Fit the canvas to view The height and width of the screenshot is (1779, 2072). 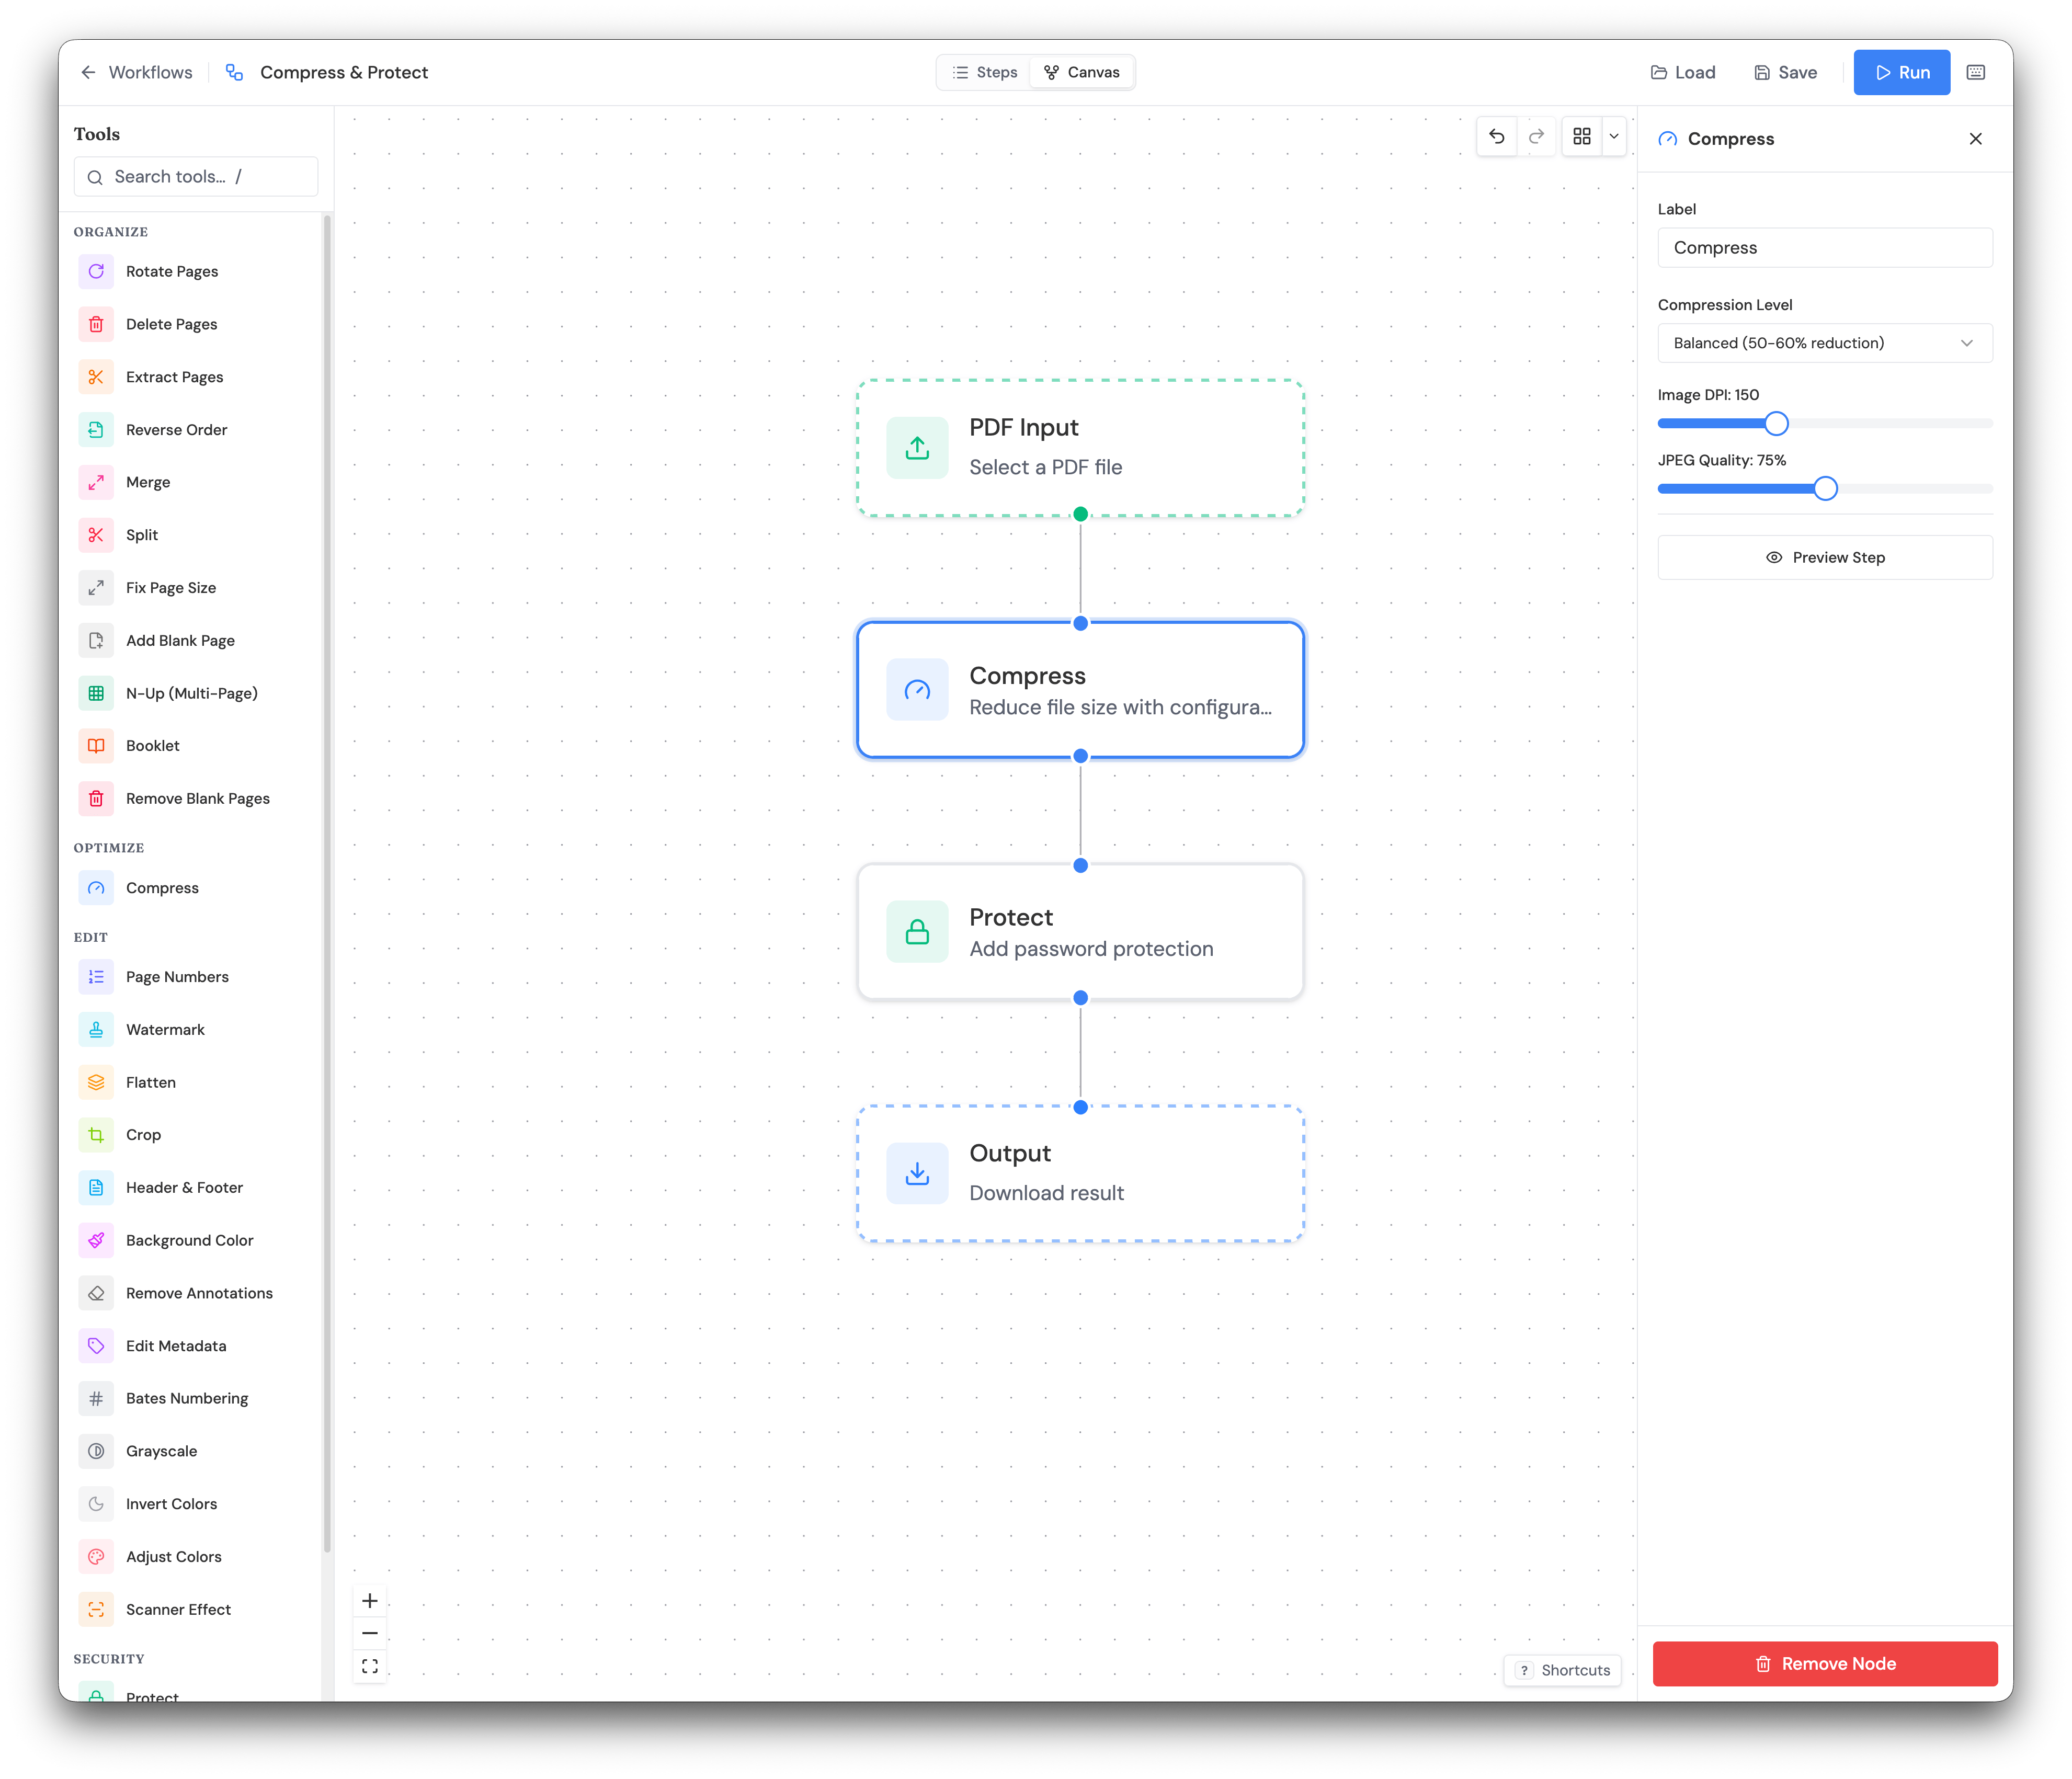(x=370, y=1666)
